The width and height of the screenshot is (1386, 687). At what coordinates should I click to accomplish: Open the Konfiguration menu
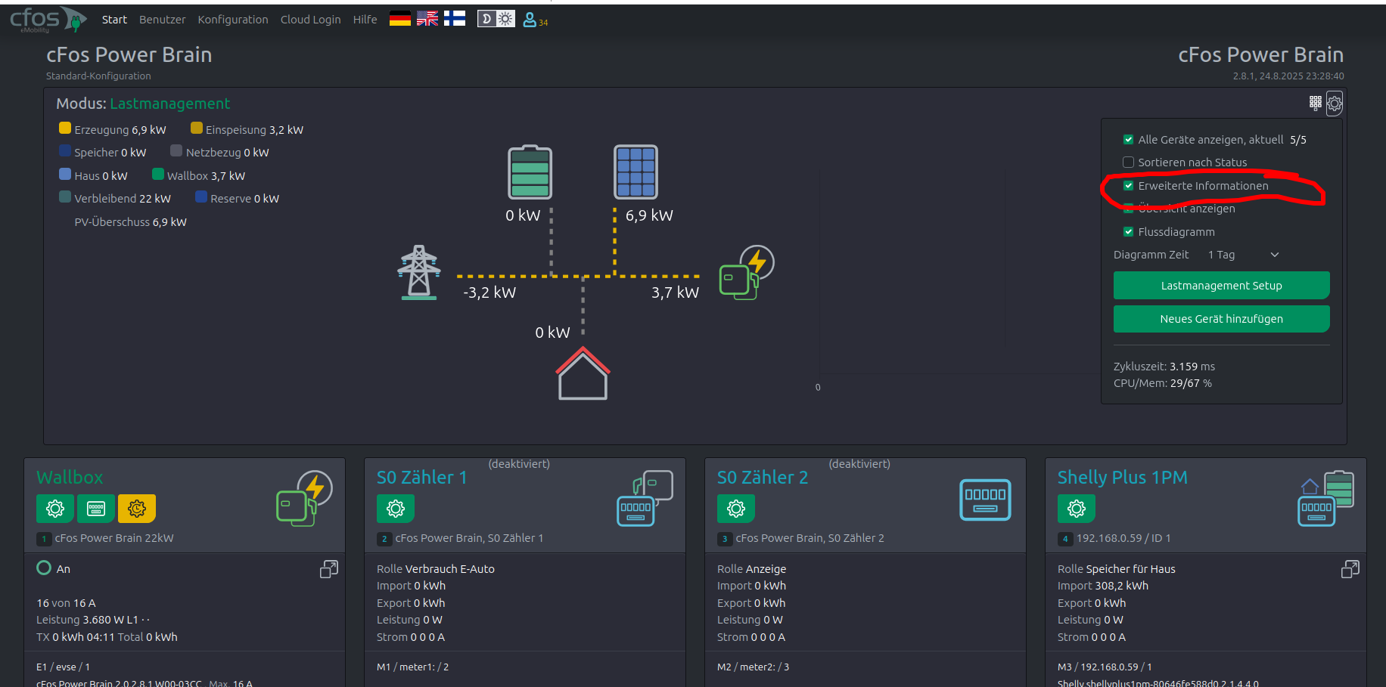(x=233, y=20)
